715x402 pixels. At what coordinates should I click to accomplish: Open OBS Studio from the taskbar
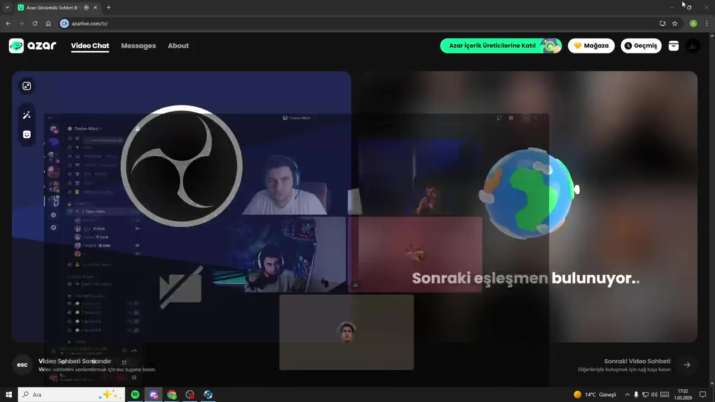pyautogui.click(x=190, y=395)
